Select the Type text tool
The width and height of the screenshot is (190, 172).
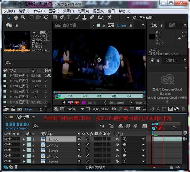coord(69,17)
